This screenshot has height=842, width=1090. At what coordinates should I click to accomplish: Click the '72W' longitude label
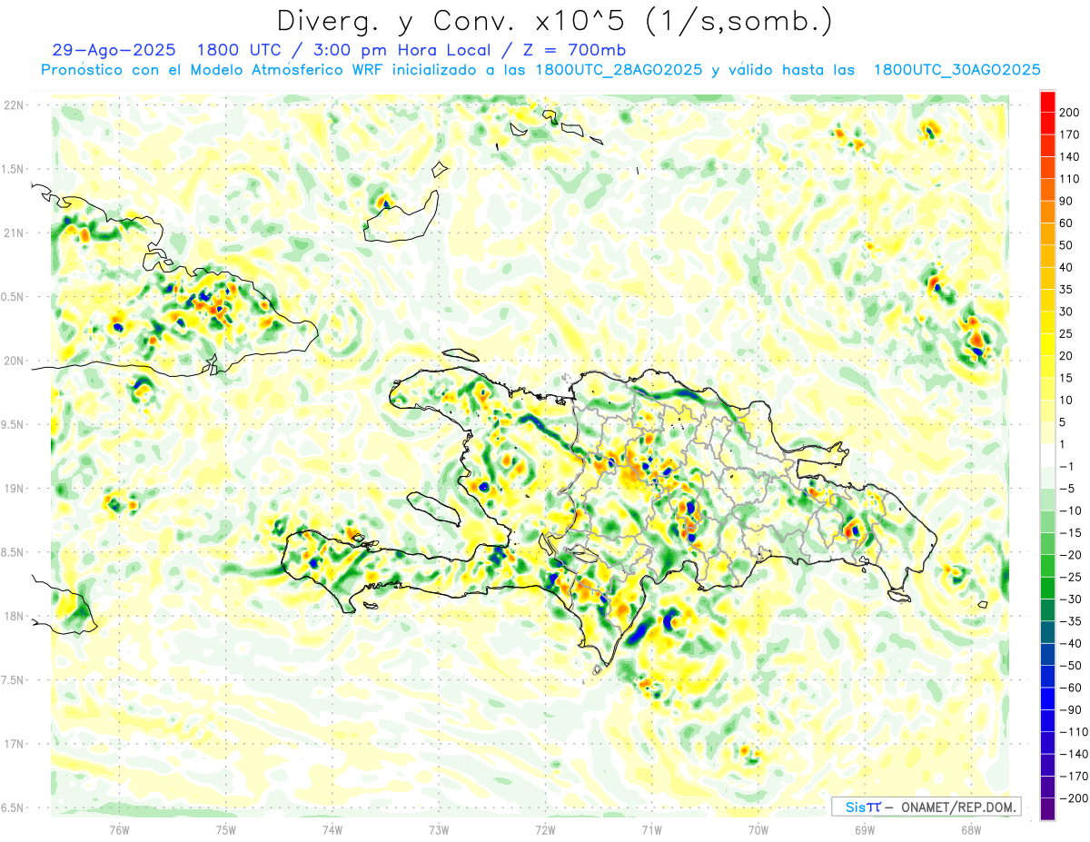(545, 829)
